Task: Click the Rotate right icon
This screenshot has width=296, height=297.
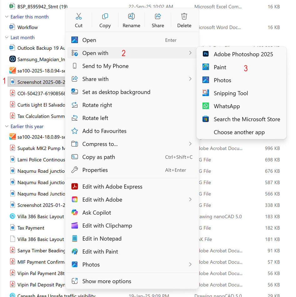Action: click(75, 105)
